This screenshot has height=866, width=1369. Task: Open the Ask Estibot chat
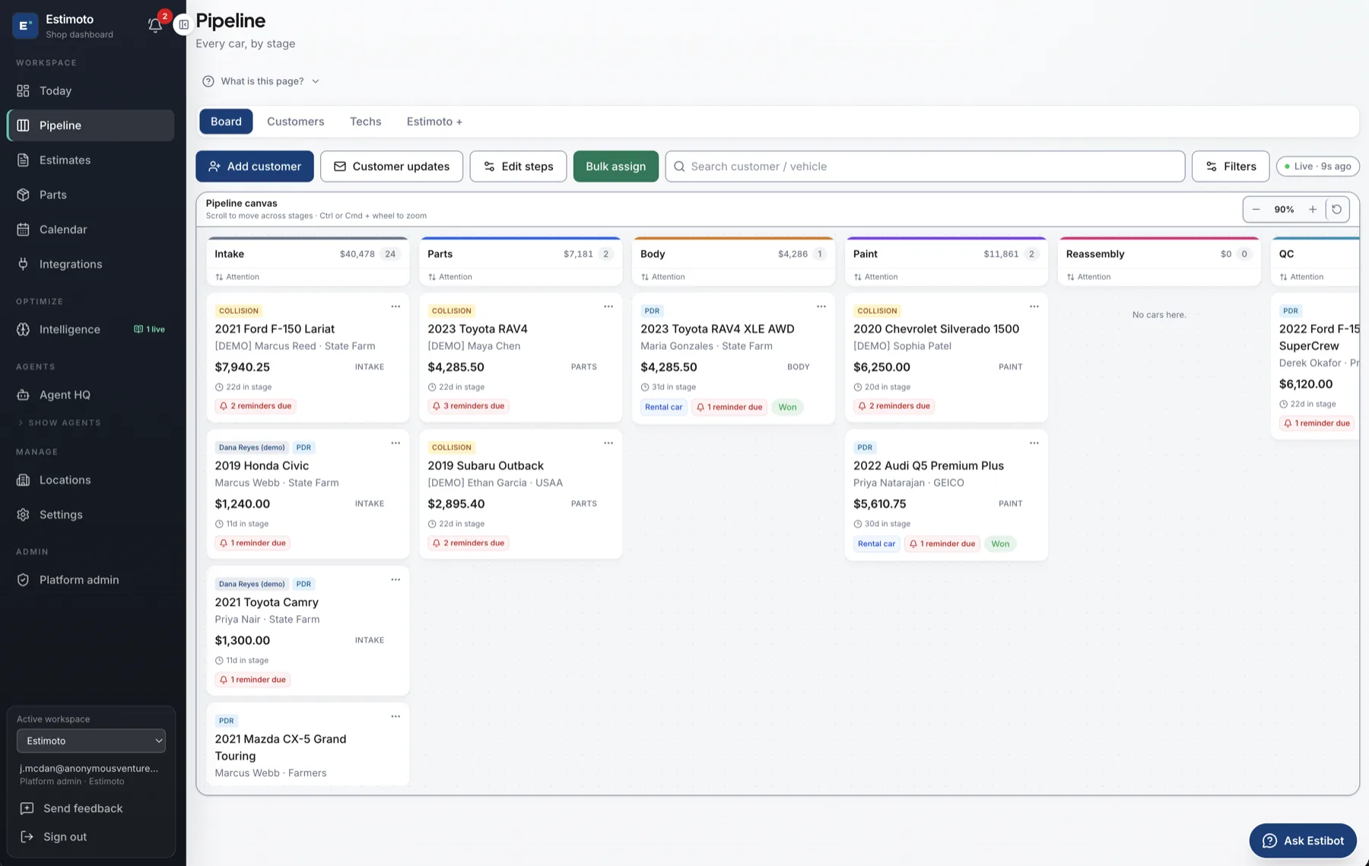1303,841
